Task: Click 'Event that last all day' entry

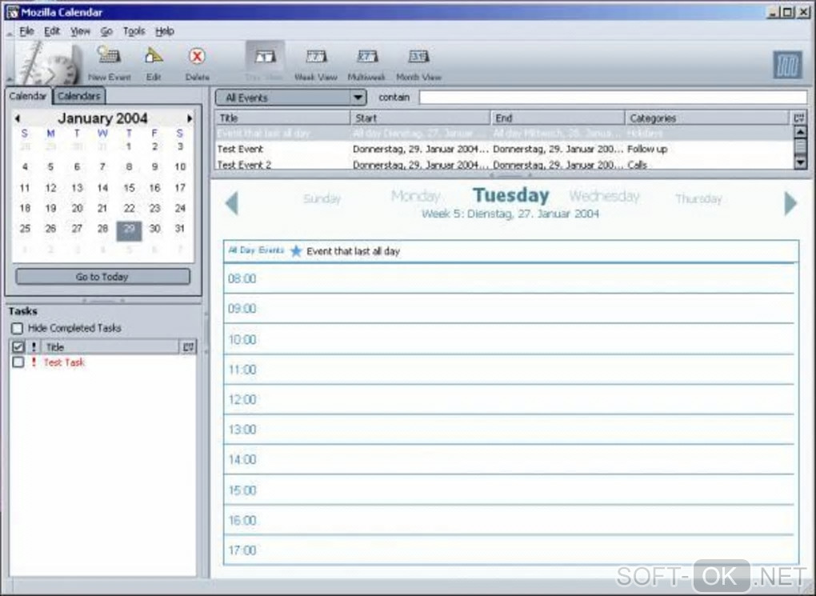Action: click(x=354, y=251)
